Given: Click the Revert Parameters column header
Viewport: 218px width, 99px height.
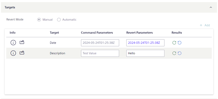Looking at the screenshot, I should pyautogui.click(x=140, y=33).
